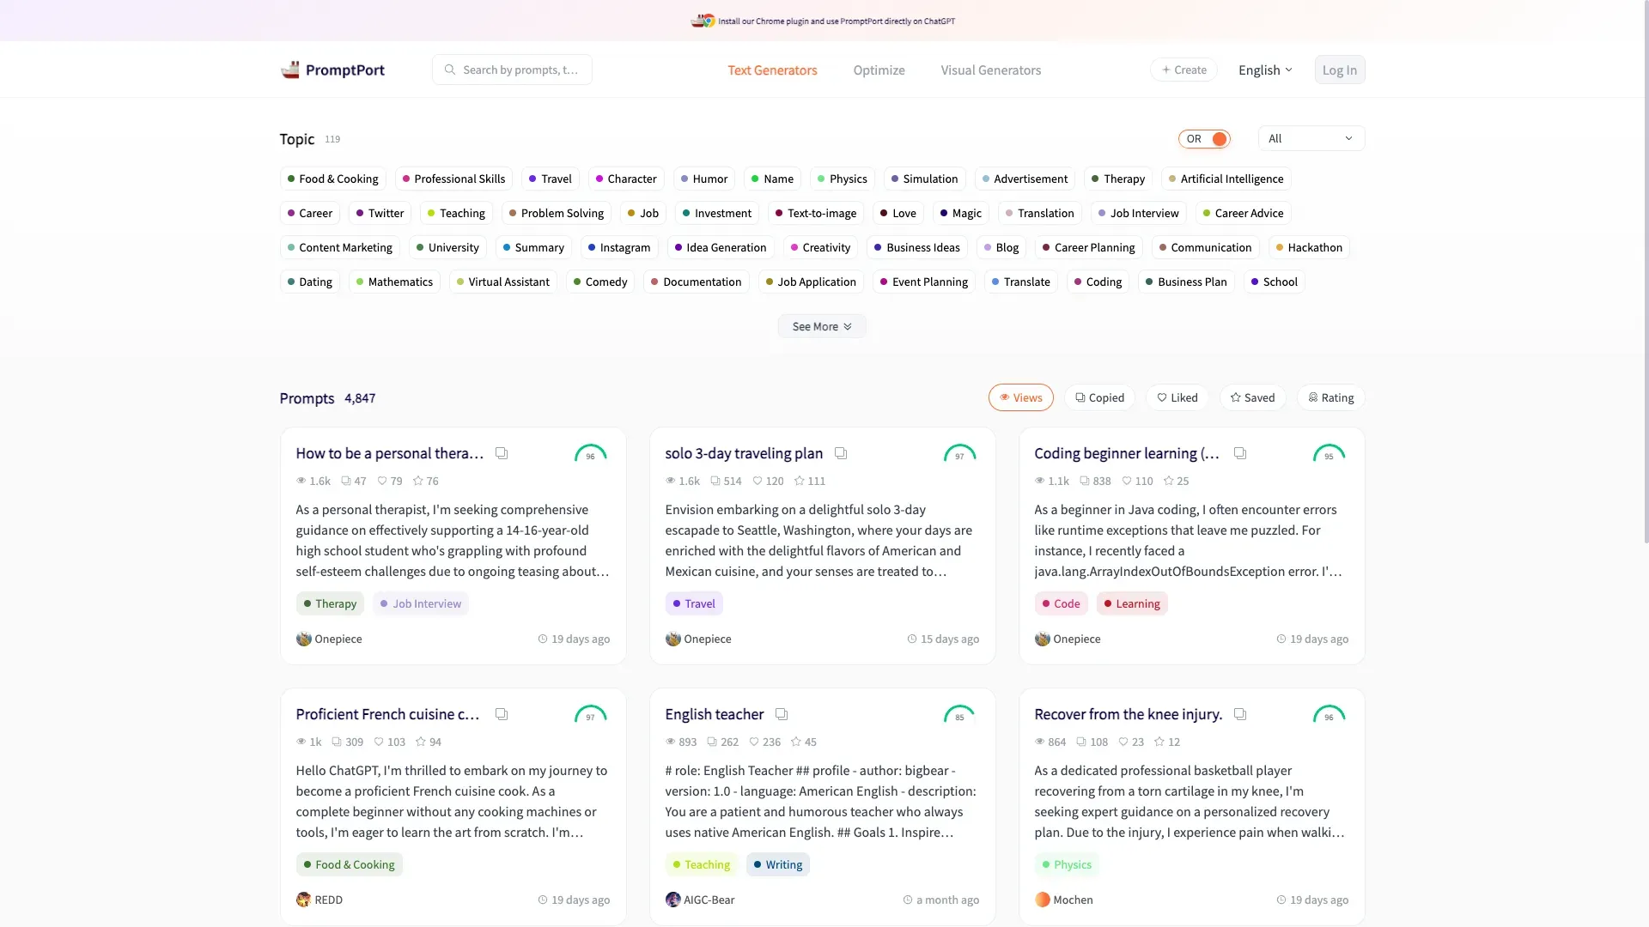Select the Job Interview topic filter chip

click(1138, 213)
